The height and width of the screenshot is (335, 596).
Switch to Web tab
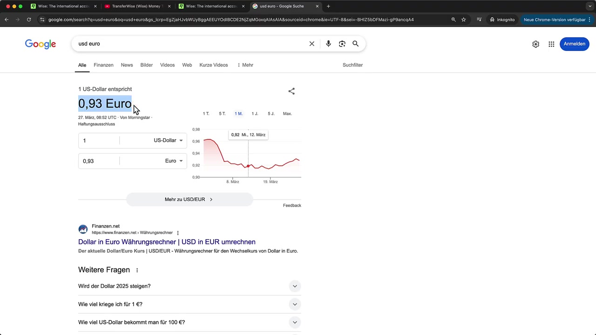[x=187, y=65]
